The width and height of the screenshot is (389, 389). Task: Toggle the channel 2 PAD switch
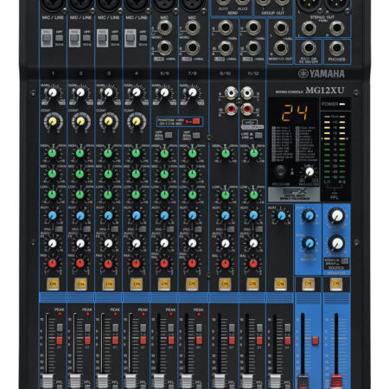[74, 38]
